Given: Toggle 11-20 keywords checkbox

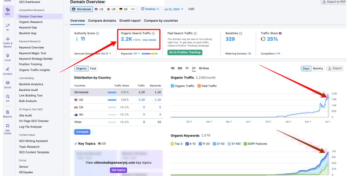Looking at the screenshot, I should 200,144.
